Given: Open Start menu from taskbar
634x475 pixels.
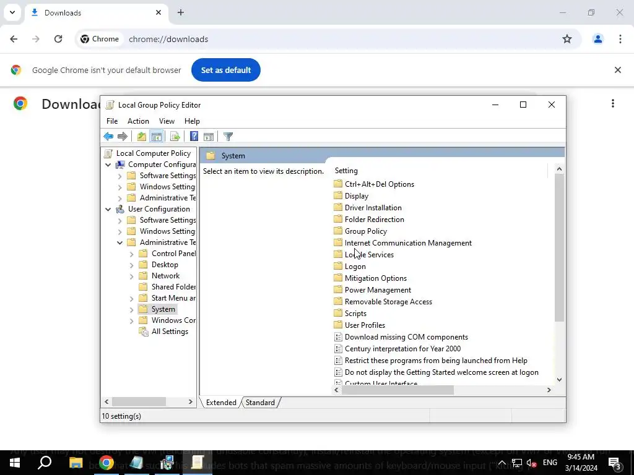Looking at the screenshot, I should [x=15, y=463].
